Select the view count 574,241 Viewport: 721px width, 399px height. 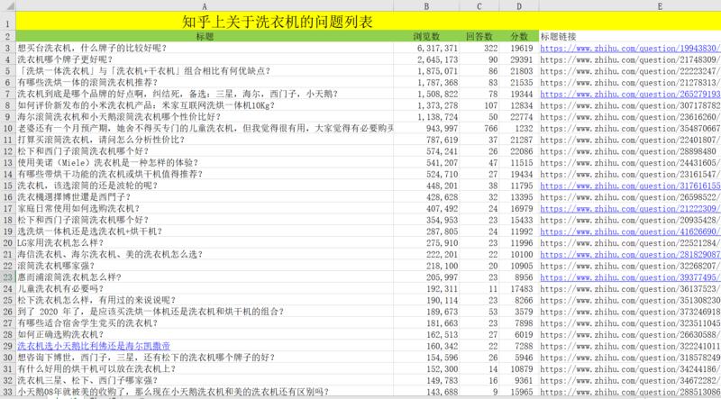pyautogui.click(x=426, y=151)
